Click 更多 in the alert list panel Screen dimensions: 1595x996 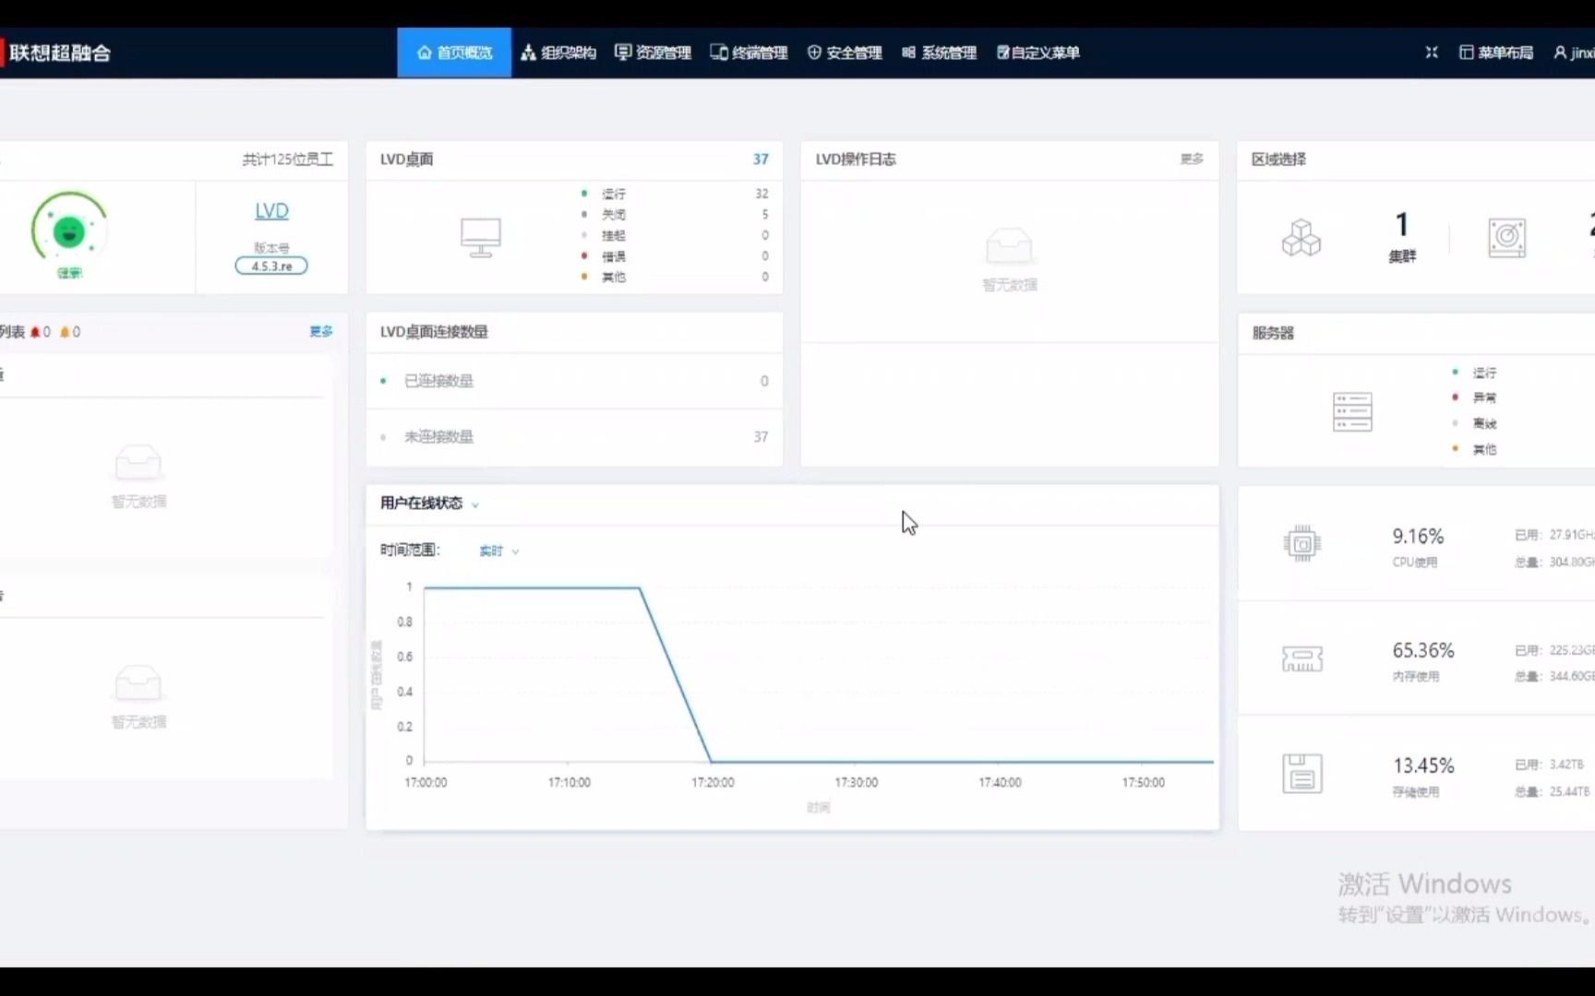point(321,331)
